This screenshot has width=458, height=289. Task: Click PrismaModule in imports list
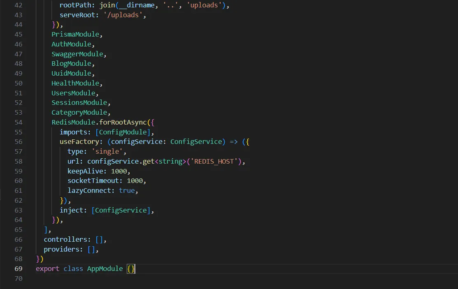(75, 35)
